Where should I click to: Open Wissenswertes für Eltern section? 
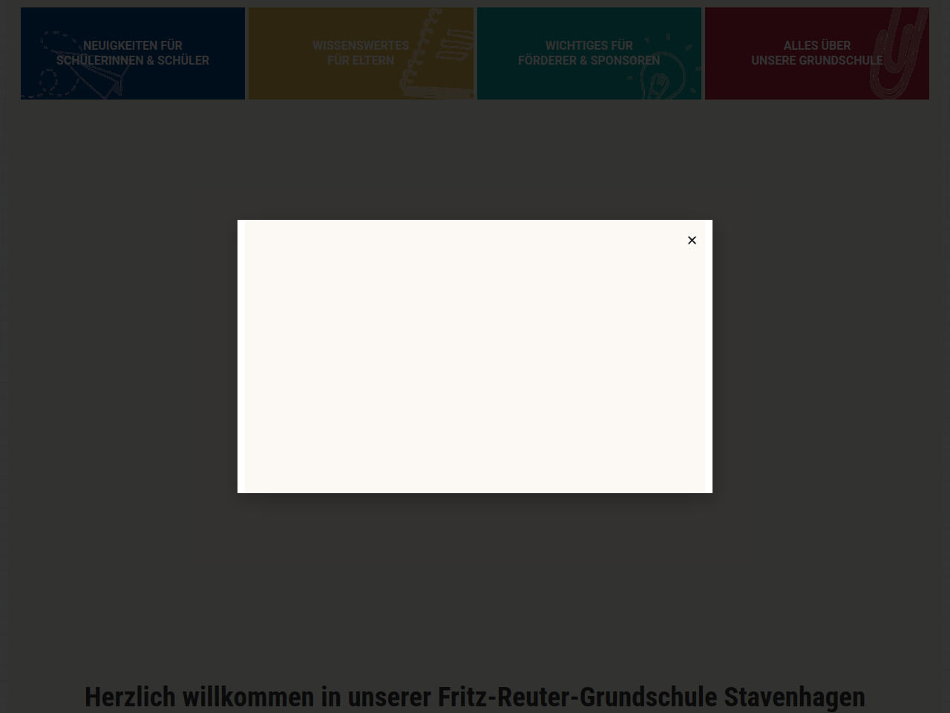[361, 53]
